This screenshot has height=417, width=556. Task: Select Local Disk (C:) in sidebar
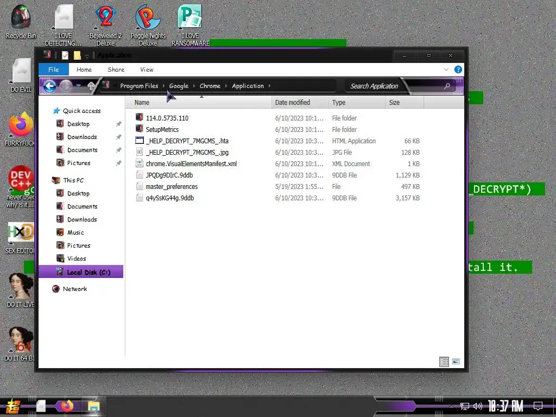[81, 272]
